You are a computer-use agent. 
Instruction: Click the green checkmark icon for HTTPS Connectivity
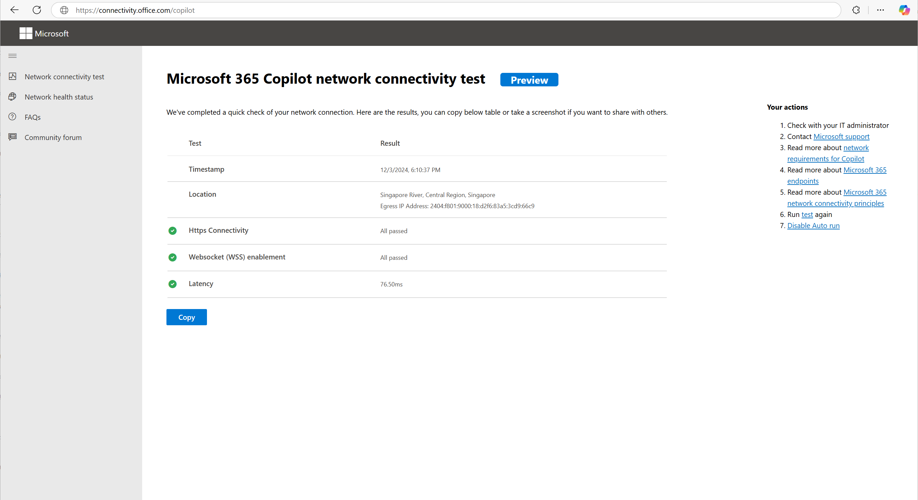point(173,231)
